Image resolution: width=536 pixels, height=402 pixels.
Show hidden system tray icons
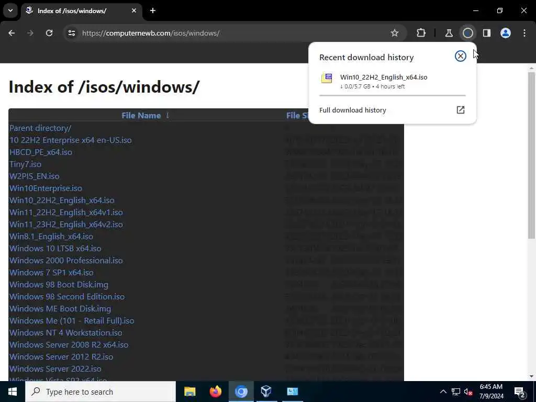click(443, 392)
